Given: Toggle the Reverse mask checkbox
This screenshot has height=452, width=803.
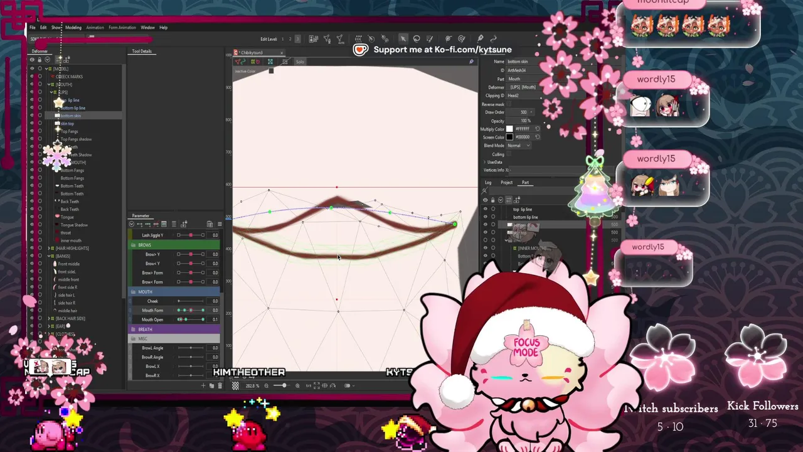Looking at the screenshot, I should pyautogui.click(x=509, y=104).
